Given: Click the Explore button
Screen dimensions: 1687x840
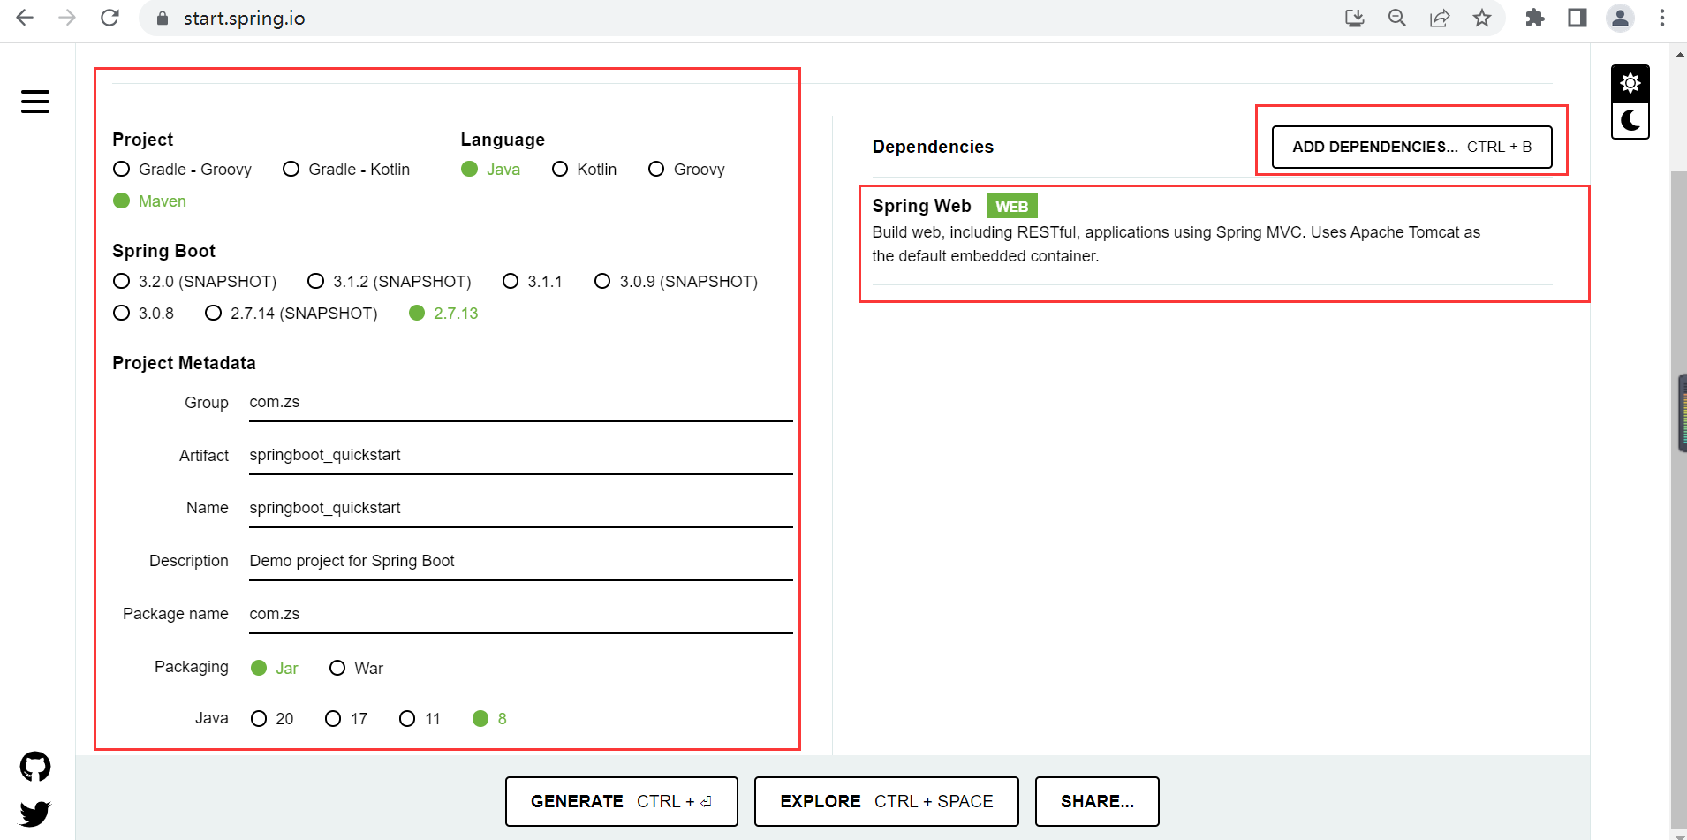Looking at the screenshot, I should pyautogui.click(x=886, y=801).
